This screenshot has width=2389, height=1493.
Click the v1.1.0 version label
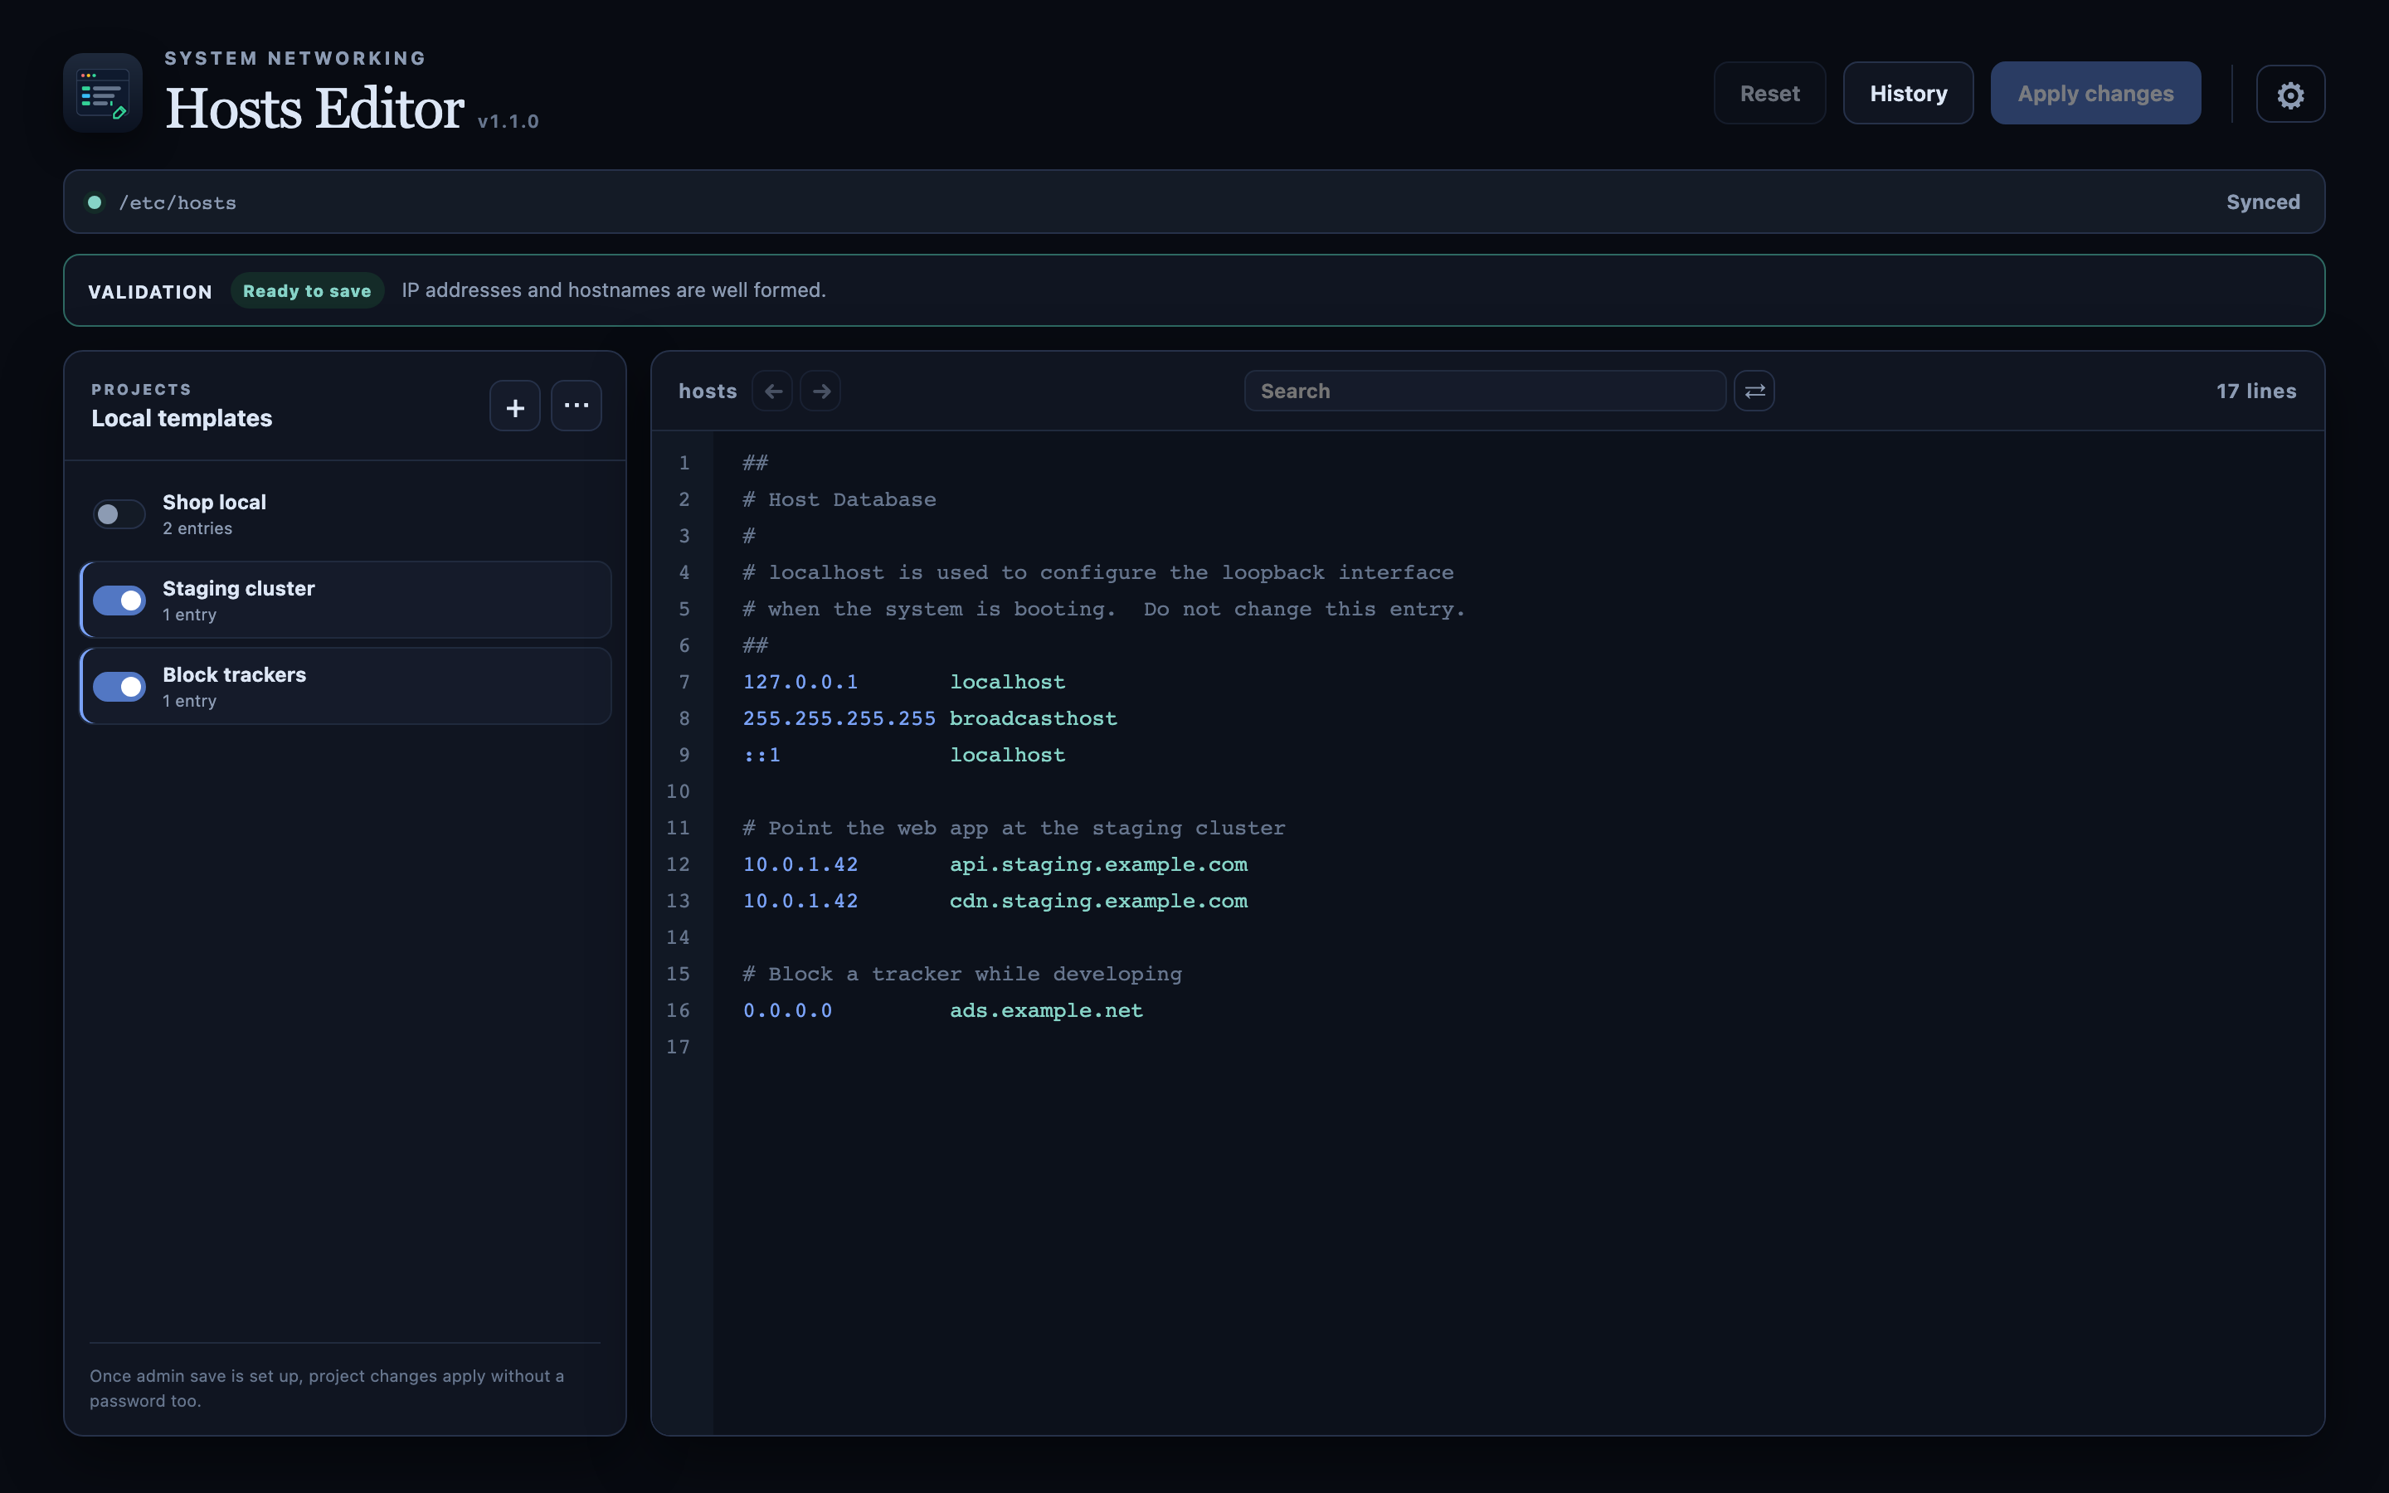click(x=508, y=121)
